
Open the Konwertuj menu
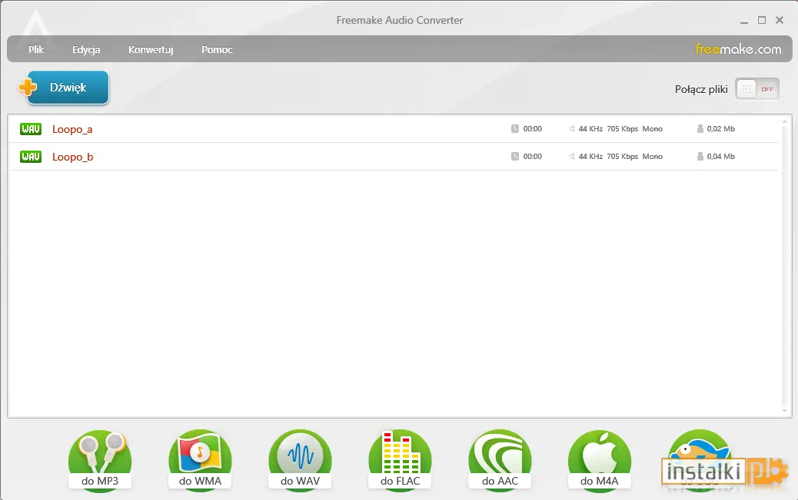pos(151,49)
